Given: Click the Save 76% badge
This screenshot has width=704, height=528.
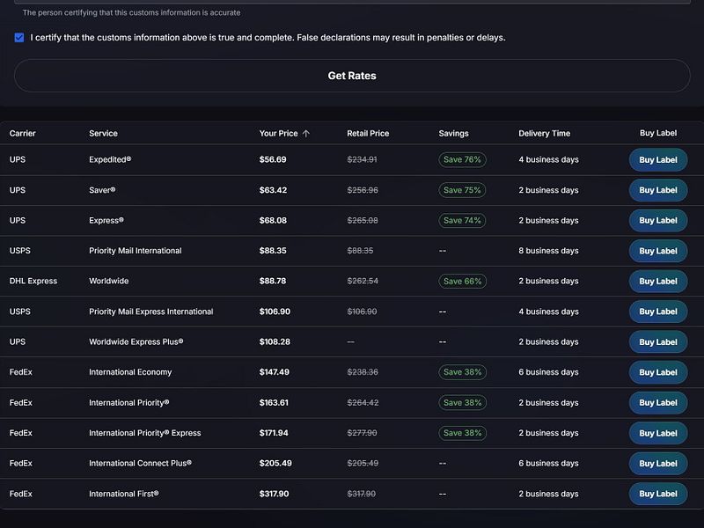Looking at the screenshot, I should pos(462,160).
